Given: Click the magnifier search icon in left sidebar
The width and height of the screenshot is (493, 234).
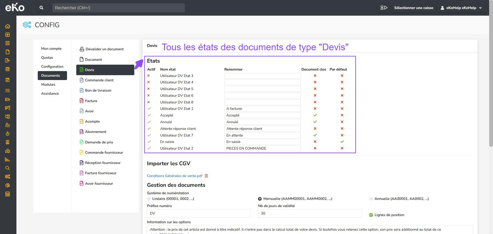Looking at the screenshot, I should click(x=7, y=168).
